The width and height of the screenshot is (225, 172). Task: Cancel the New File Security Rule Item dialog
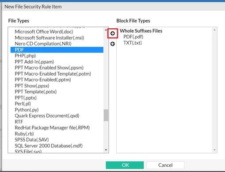[x=165, y=165]
